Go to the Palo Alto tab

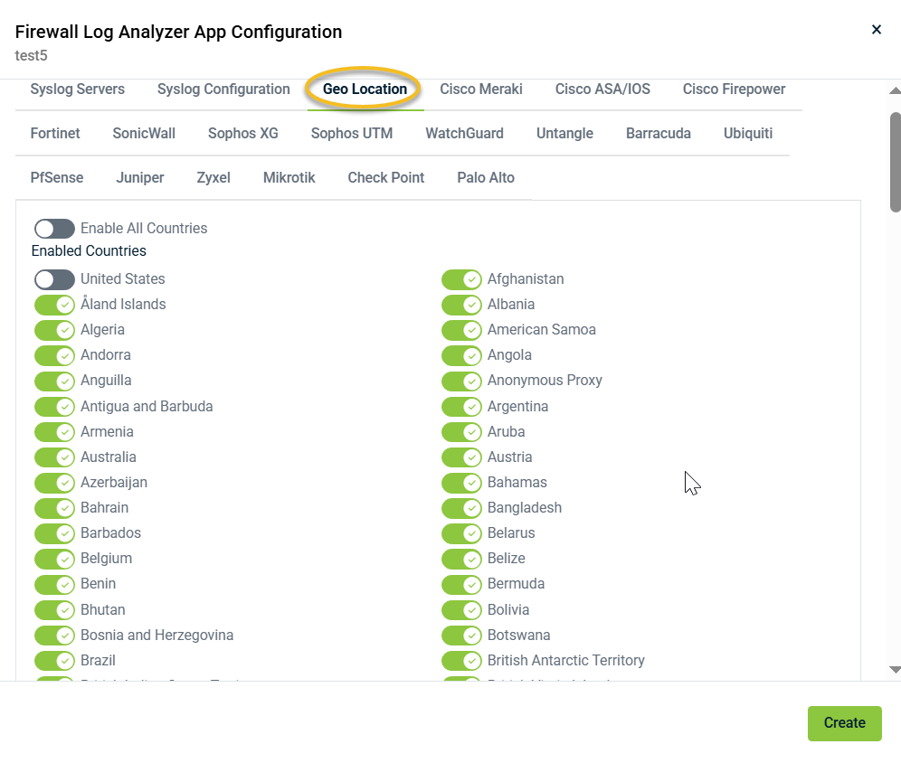pyautogui.click(x=486, y=178)
